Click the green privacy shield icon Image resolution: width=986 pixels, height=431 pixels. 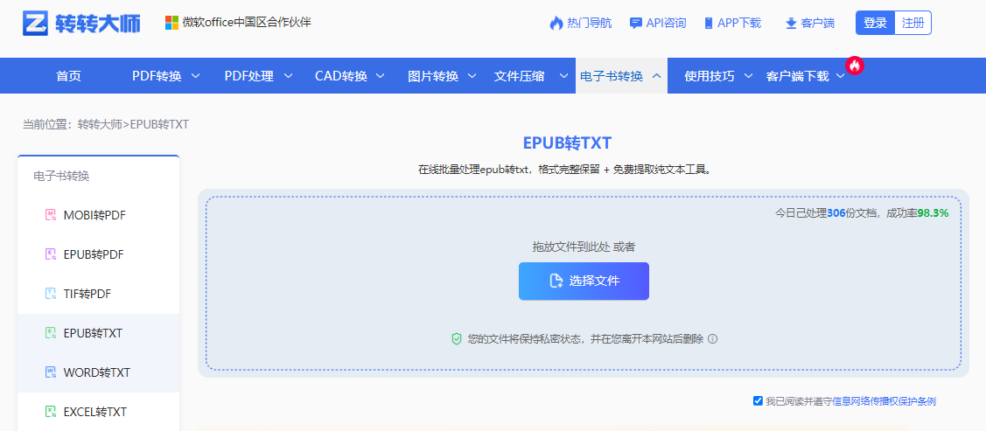tap(458, 338)
